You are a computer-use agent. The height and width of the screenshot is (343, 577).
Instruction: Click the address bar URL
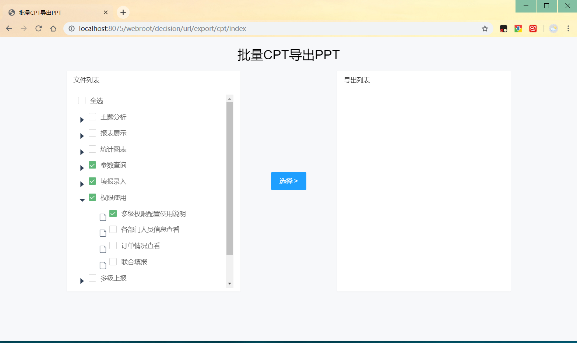pyautogui.click(x=162, y=28)
